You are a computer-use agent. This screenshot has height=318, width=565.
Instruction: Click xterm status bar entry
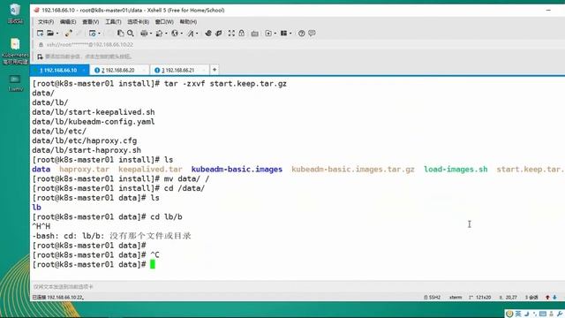(456, 297)
